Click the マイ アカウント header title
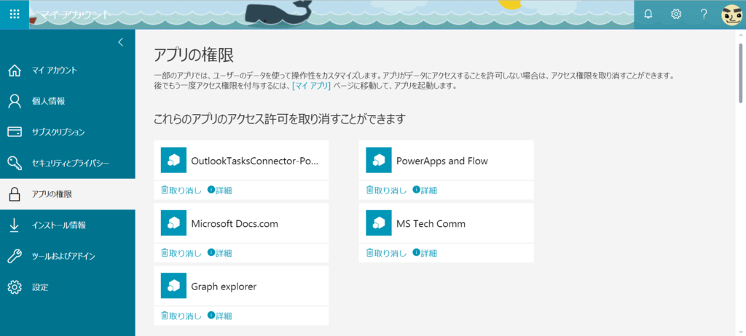This screenshot has height=336, width=746. tap(74, 15)
